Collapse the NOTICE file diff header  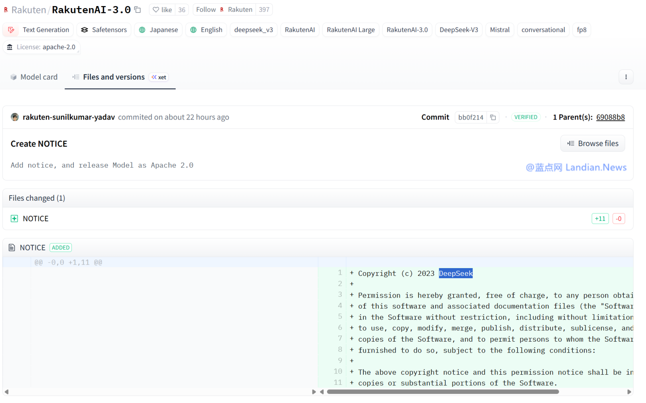32,248
